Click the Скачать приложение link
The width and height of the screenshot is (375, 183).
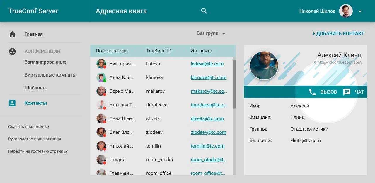tap(28, 127)
